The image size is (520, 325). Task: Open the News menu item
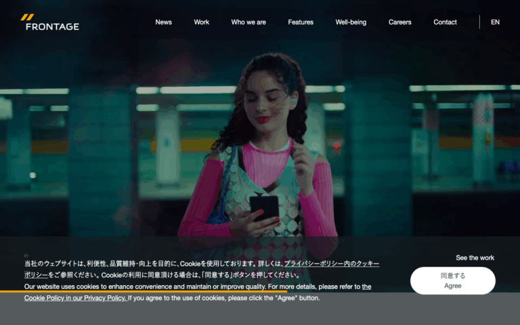pyautogui.click(x=163, y=22)
